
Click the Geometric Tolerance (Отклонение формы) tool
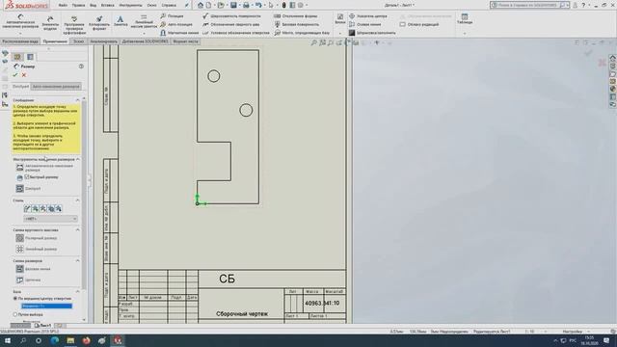(x=296, y=16)
